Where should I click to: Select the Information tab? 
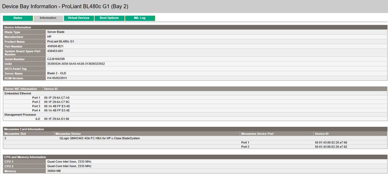[x=48, y=18]
